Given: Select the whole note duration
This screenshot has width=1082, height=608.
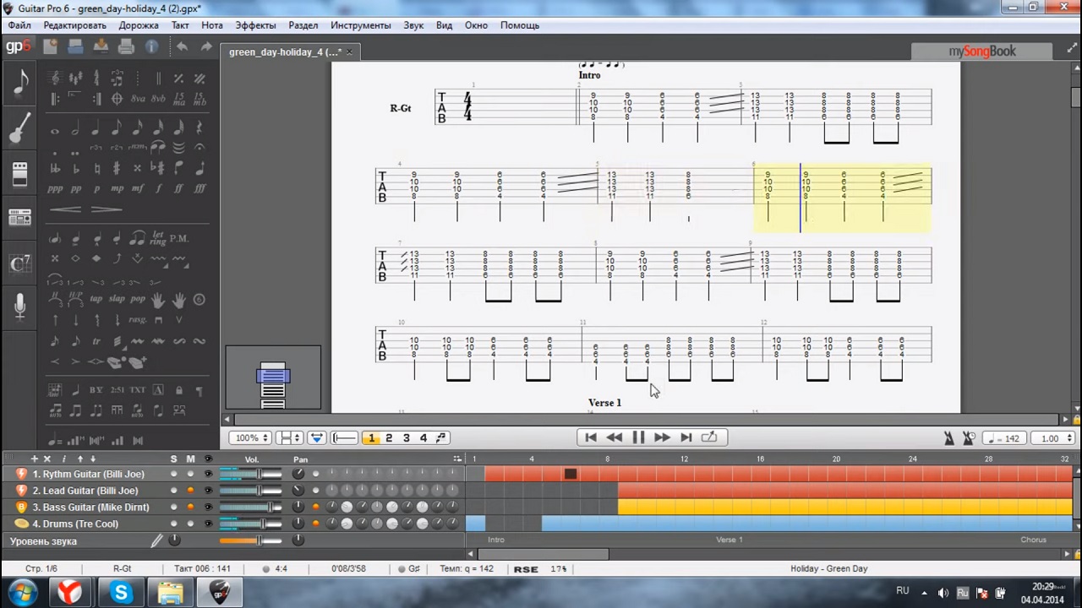Looking at the screenshot, I should (x=55, y=130).
